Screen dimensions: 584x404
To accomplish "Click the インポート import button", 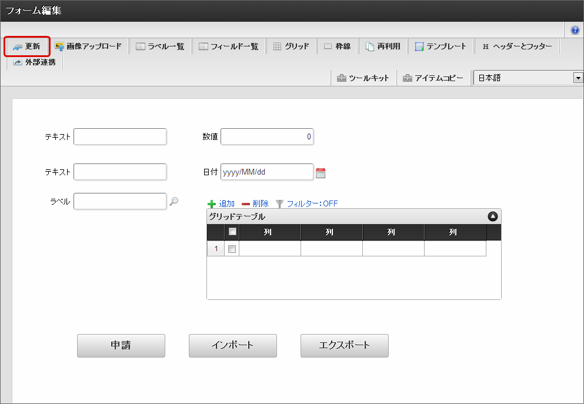I will [x=233, y=346].
